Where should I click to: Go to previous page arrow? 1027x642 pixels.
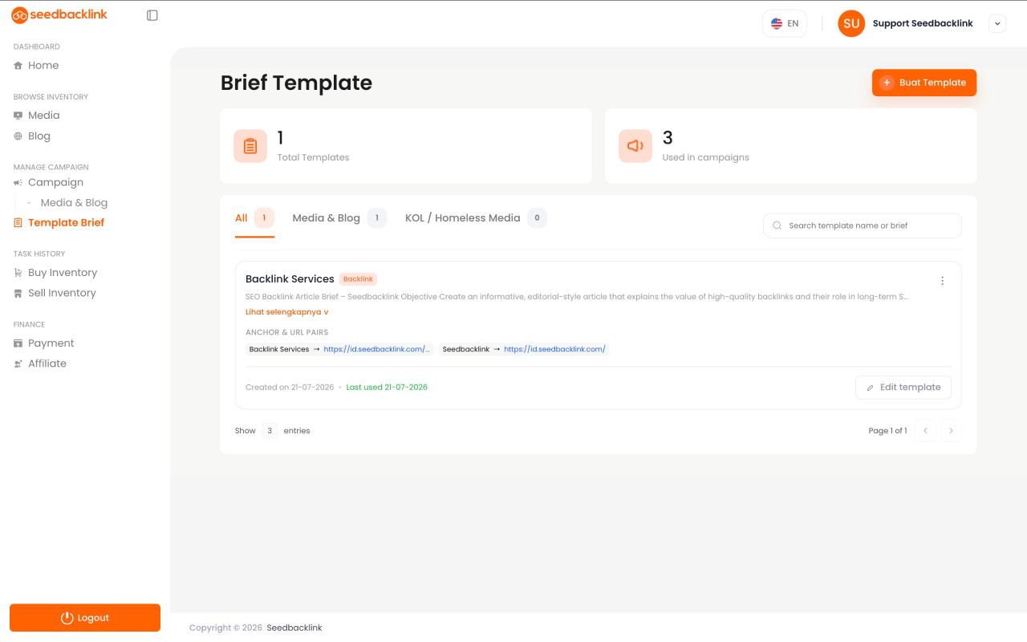pyautogui.click(x=925, y=431)
